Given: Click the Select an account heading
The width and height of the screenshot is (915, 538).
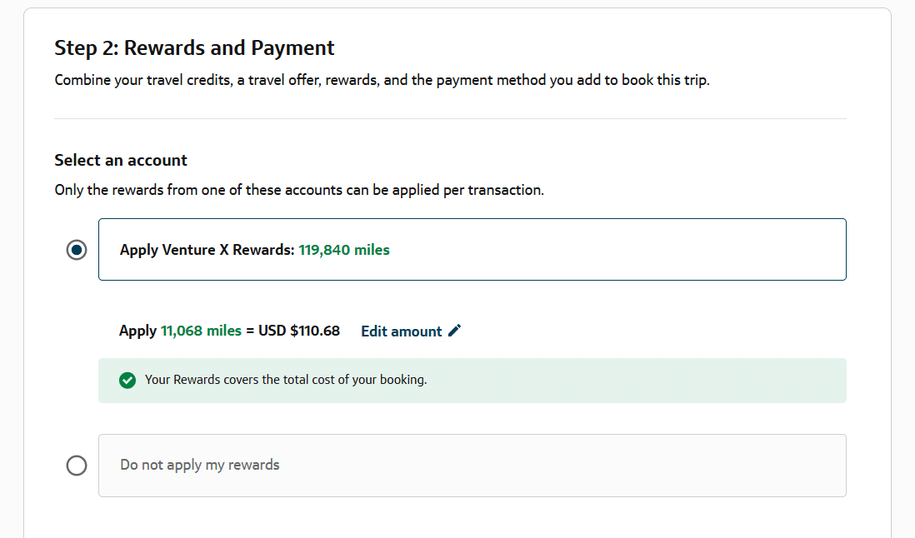Looking at the screenshot, I should coord(121,160).
